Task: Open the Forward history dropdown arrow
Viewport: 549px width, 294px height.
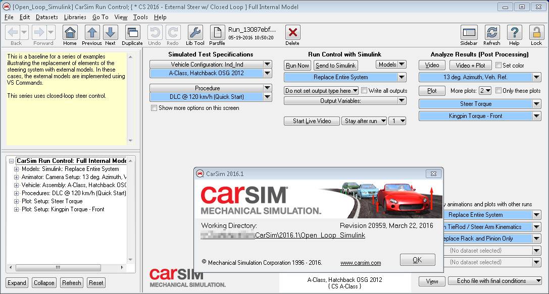Action: [51, 32]
